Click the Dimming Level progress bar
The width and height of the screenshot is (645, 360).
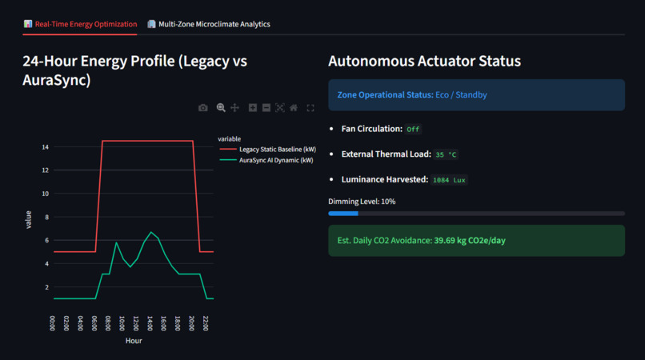(476, 214)
